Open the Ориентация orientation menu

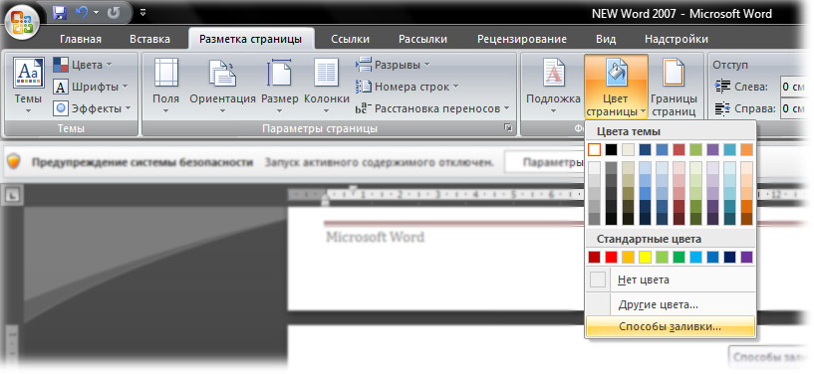coord(223,86)
